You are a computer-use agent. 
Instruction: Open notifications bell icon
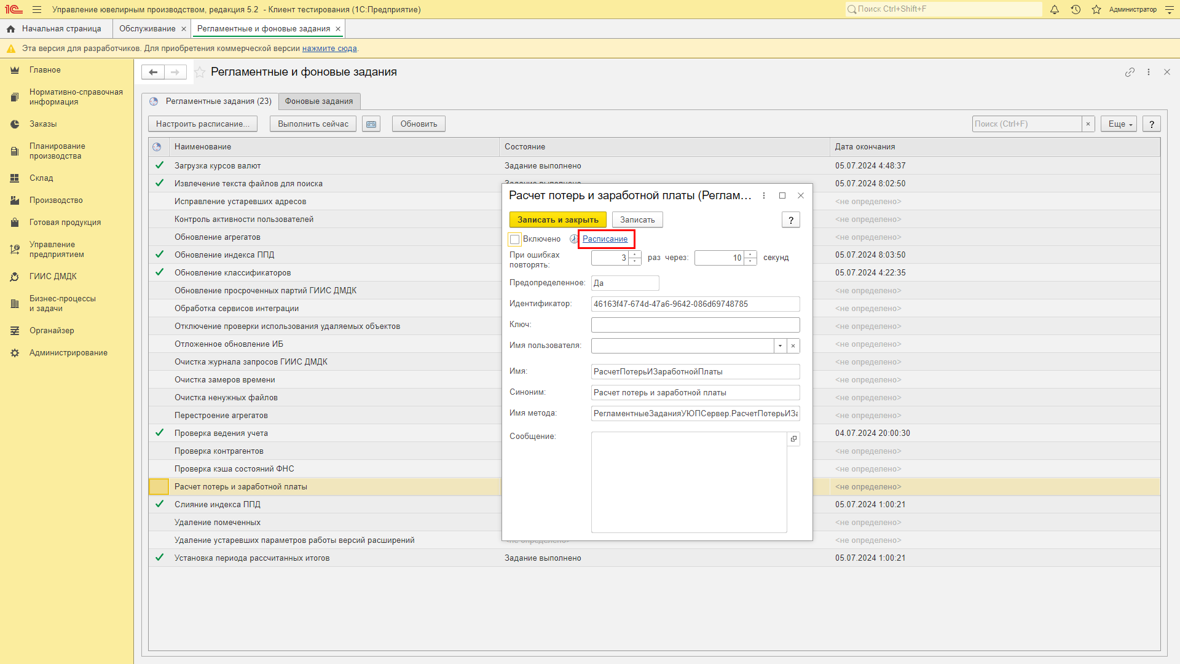1055,10
